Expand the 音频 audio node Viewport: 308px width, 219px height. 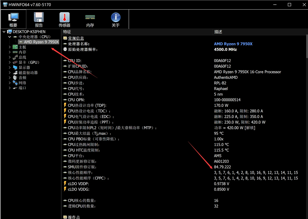9,77
